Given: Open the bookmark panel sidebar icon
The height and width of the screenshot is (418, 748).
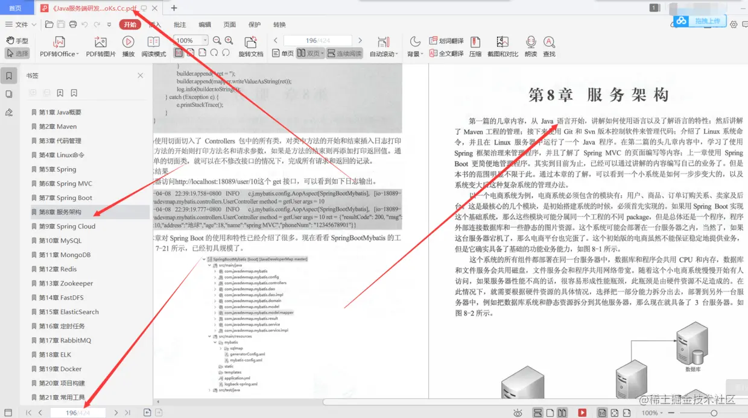Looking at the screenshot, I should (x=8, y=76).
